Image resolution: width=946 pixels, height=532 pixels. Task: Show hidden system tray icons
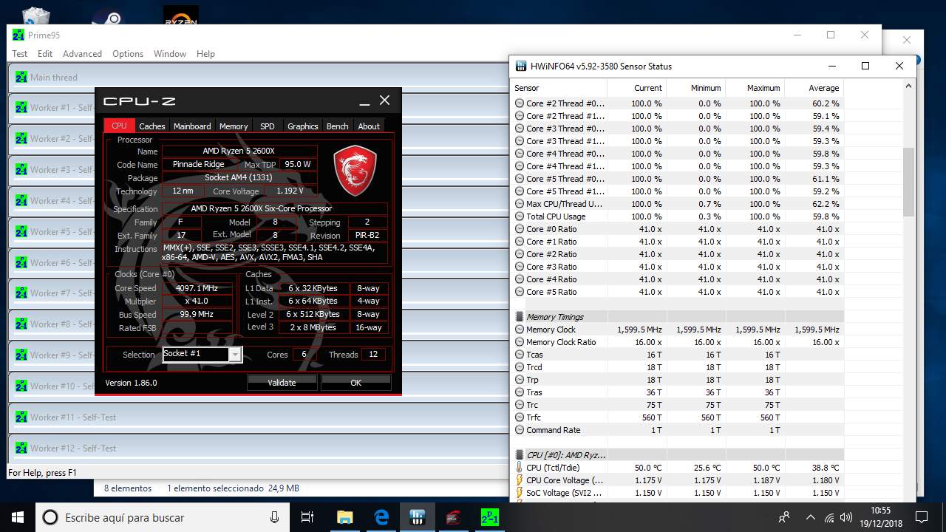pyautogui.click(x=810, y=517)
